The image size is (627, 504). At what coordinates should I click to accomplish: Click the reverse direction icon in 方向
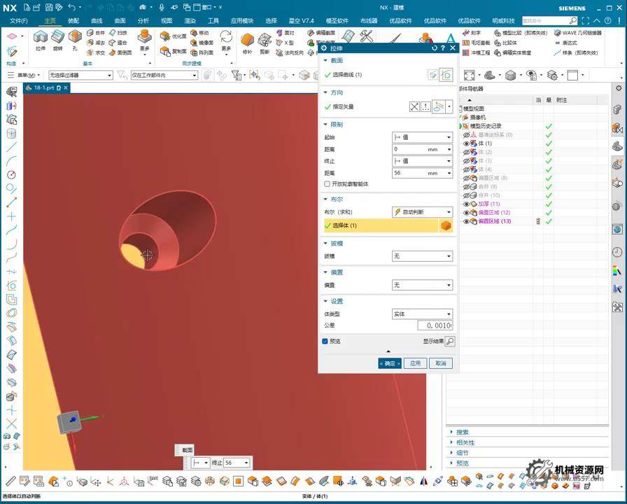tap(414, 107)
